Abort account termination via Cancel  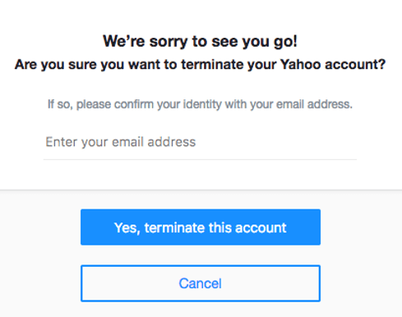click(201, 283)
